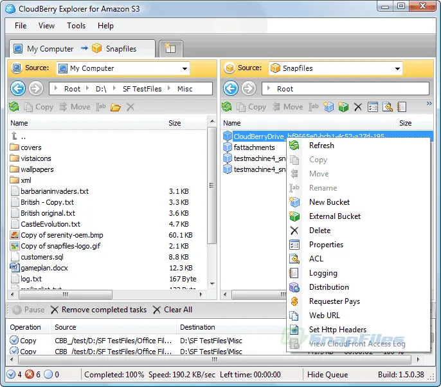Go forward in right pane navigation

point(249,89)
